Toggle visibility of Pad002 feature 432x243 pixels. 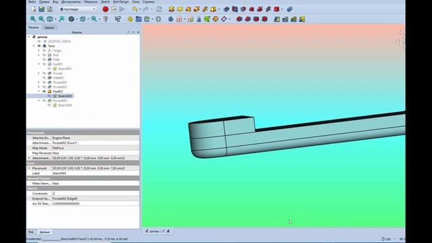point(44,92)
